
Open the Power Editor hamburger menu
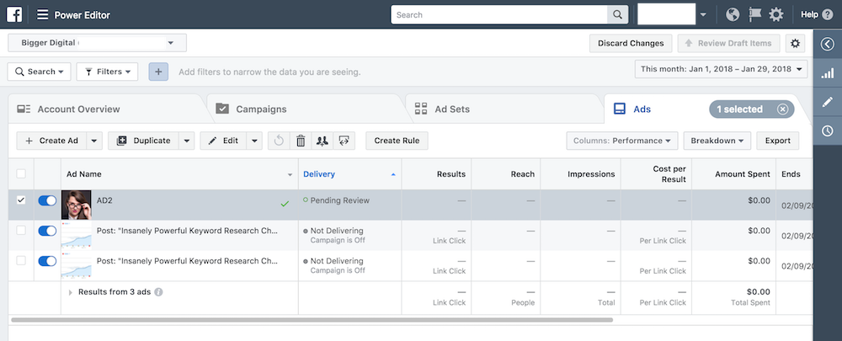coord(42,14)
